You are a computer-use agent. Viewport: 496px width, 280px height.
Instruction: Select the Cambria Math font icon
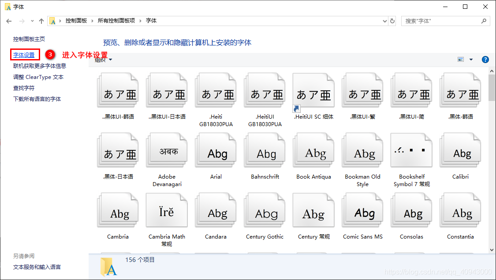(x=167, y=210)
